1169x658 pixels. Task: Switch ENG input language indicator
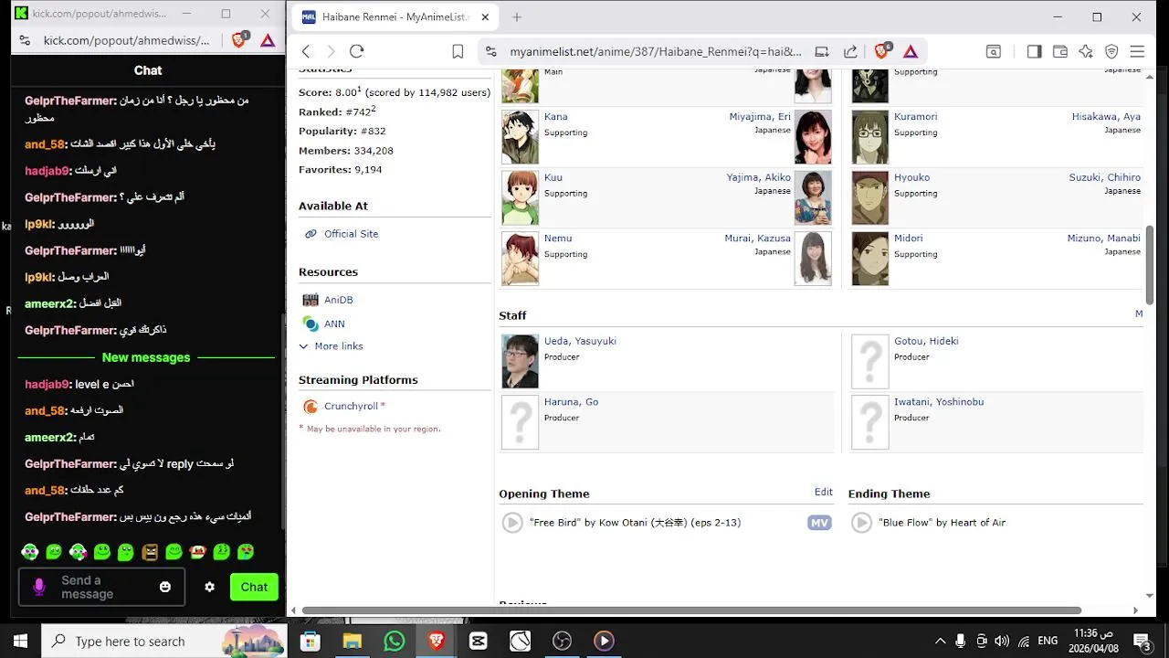(x=1048, y=641)
